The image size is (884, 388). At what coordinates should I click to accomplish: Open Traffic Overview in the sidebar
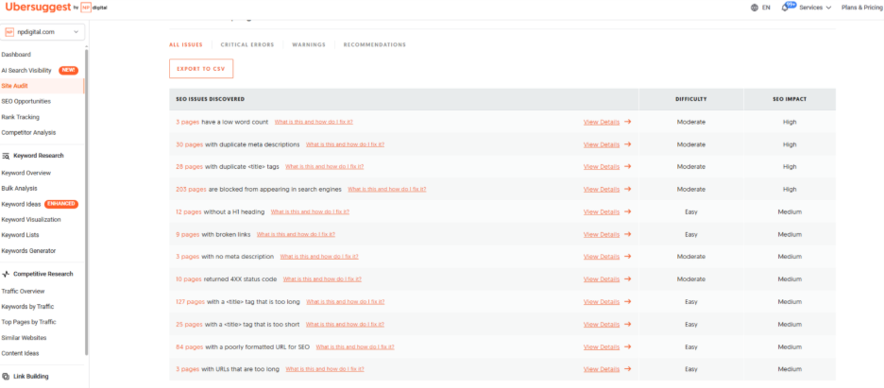point(23,291)
